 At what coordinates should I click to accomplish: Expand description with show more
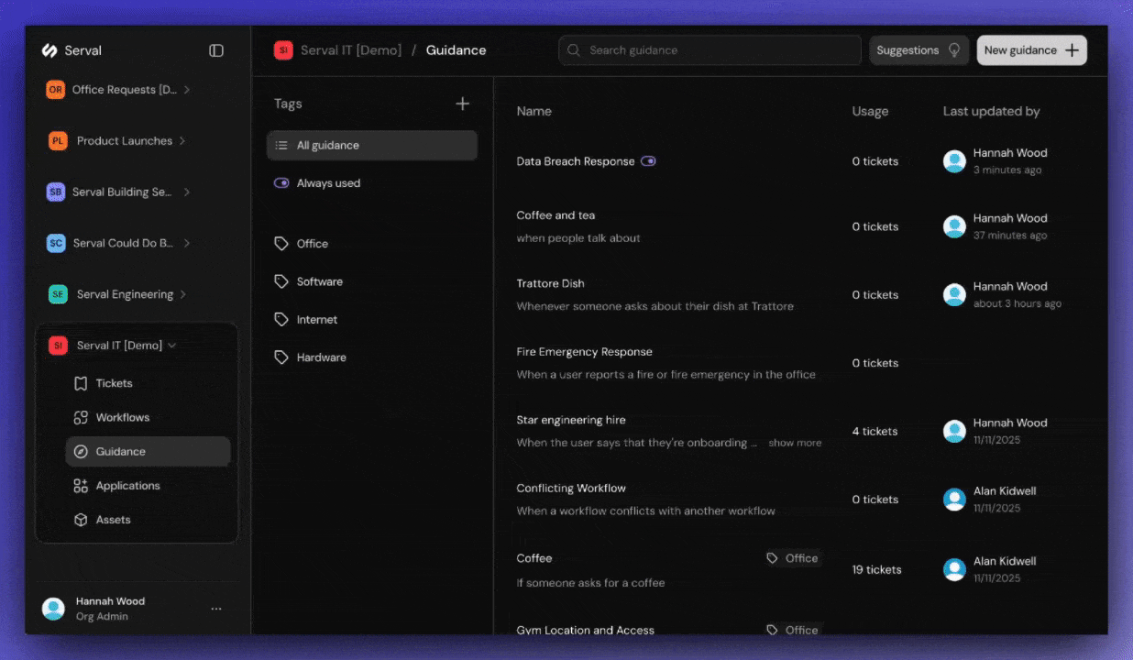[795, 443]
